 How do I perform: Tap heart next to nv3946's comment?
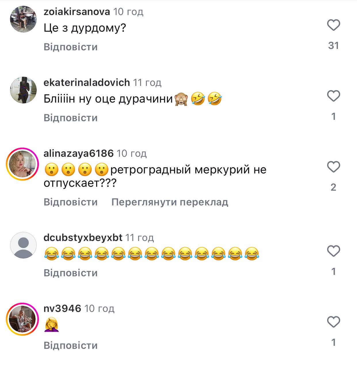[333, 322]
